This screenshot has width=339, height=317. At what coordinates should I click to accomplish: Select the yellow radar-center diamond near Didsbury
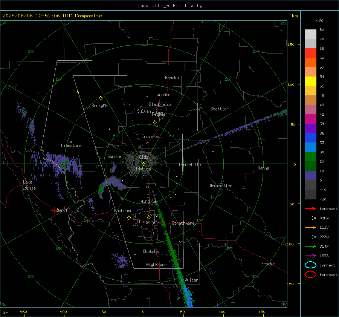click(x=144, y=164)
